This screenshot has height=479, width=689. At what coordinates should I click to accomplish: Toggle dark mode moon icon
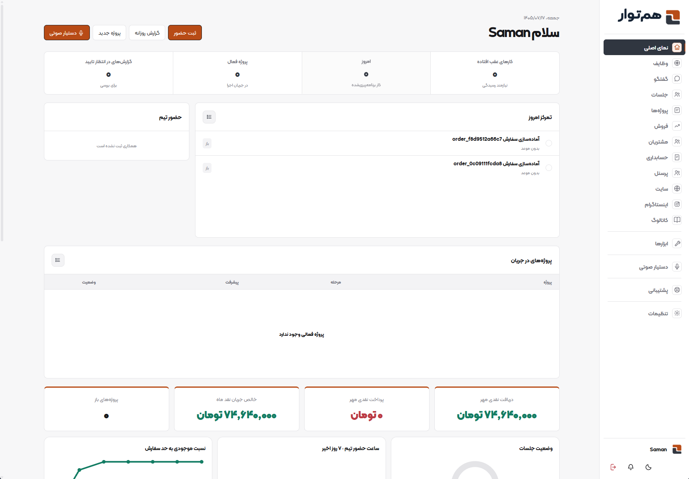click(x=648, y=467)
